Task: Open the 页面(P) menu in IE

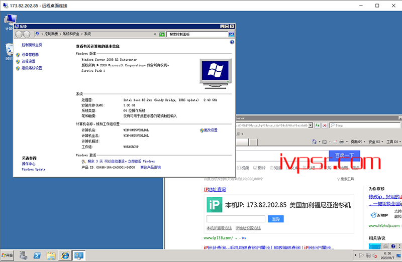Action: coord(358,142)
